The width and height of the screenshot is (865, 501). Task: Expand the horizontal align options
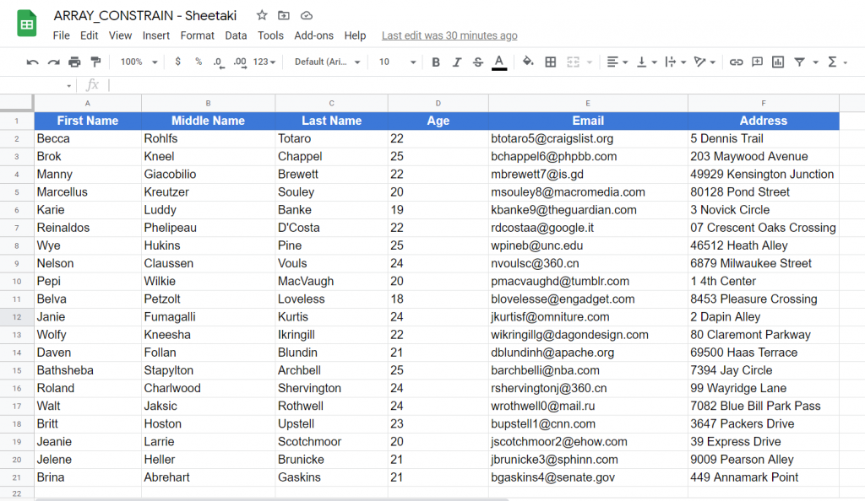pyautogui.click(x=623, y=62)
